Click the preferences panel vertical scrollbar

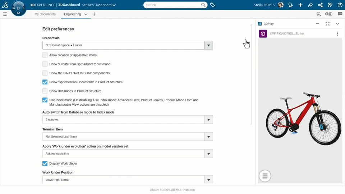[x=252, y=74]
